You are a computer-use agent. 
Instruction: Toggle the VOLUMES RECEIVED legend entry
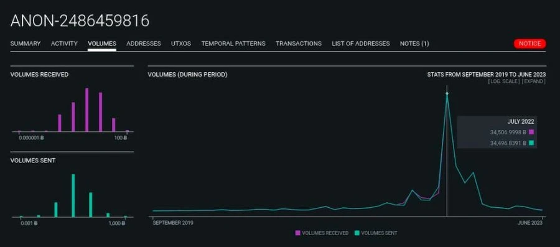322,233
